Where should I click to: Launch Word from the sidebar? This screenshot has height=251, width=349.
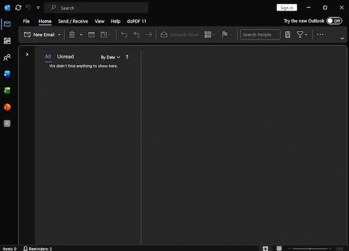[x=7, y=74]
